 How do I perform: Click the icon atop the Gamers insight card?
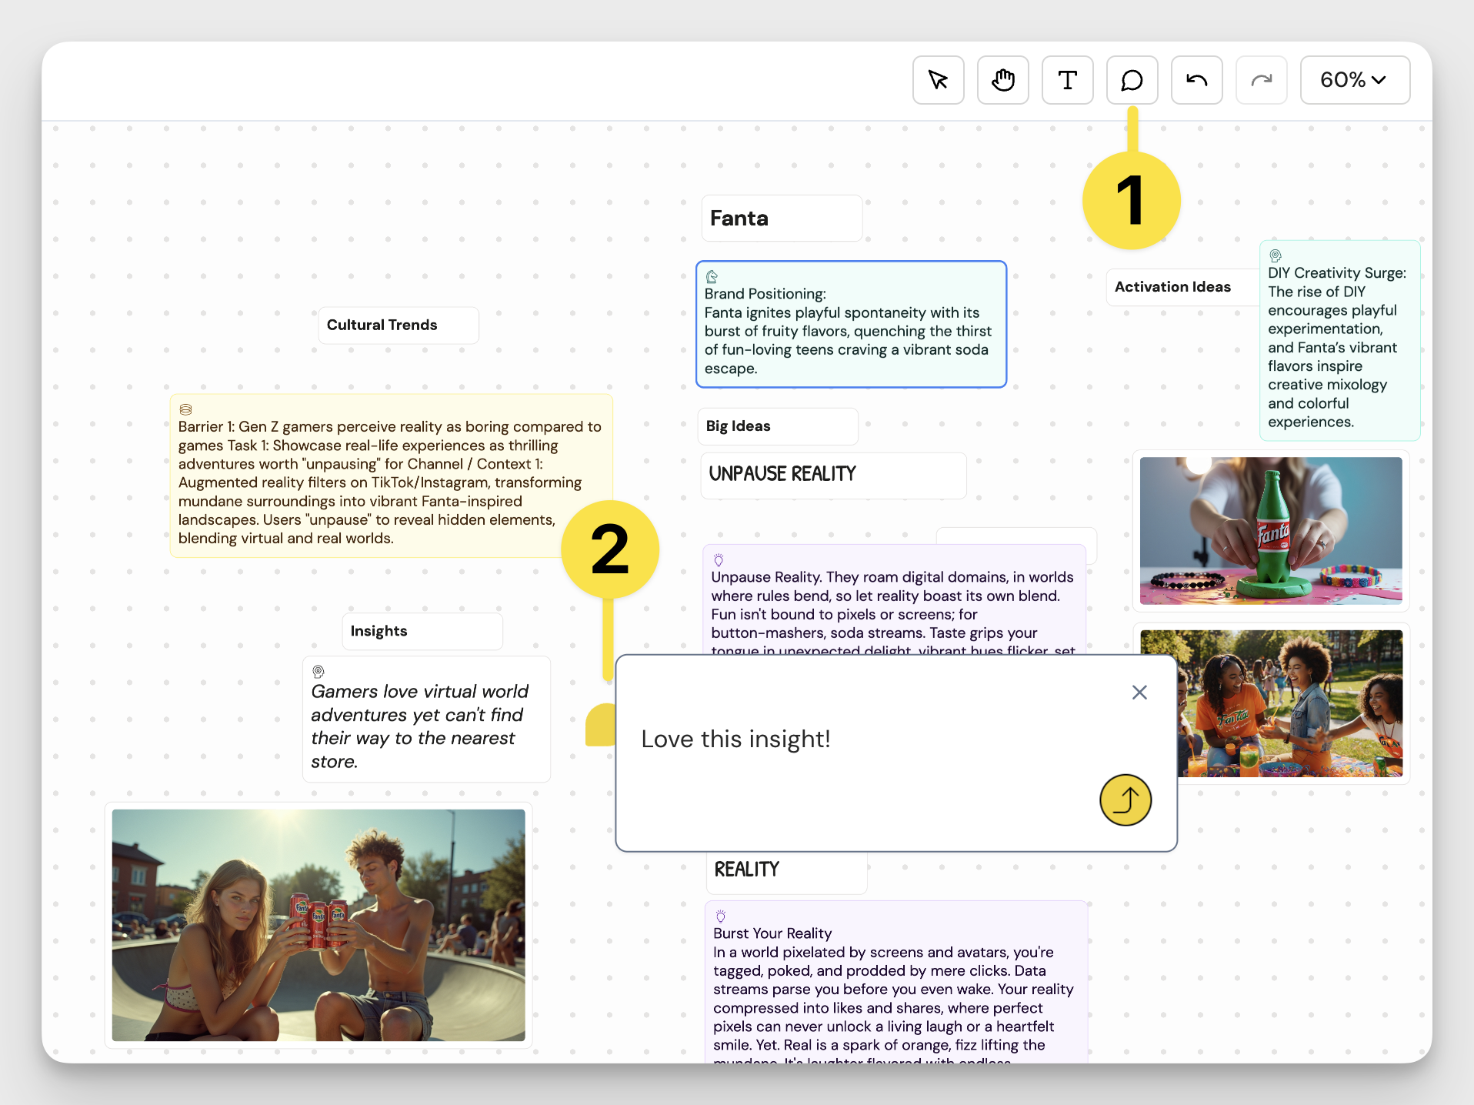318,672
